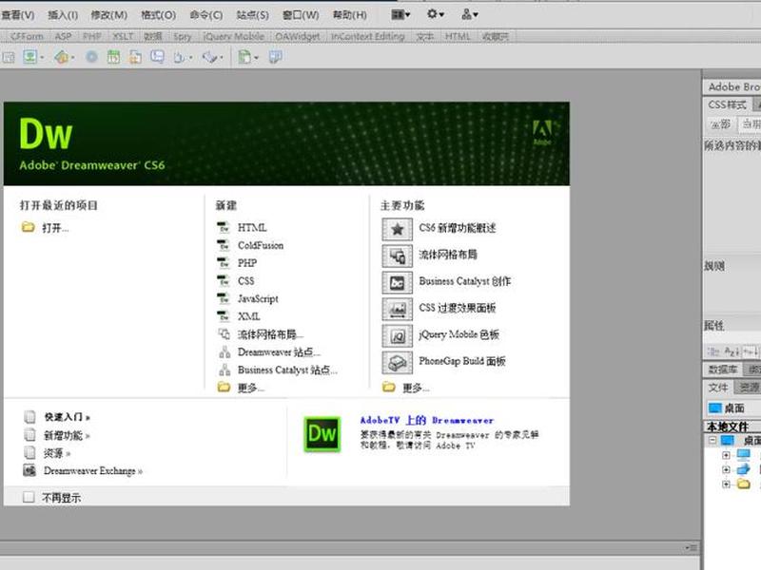
Task: Click the Insert Div Tag toolbar icon
Action: (x=9, y=57)
